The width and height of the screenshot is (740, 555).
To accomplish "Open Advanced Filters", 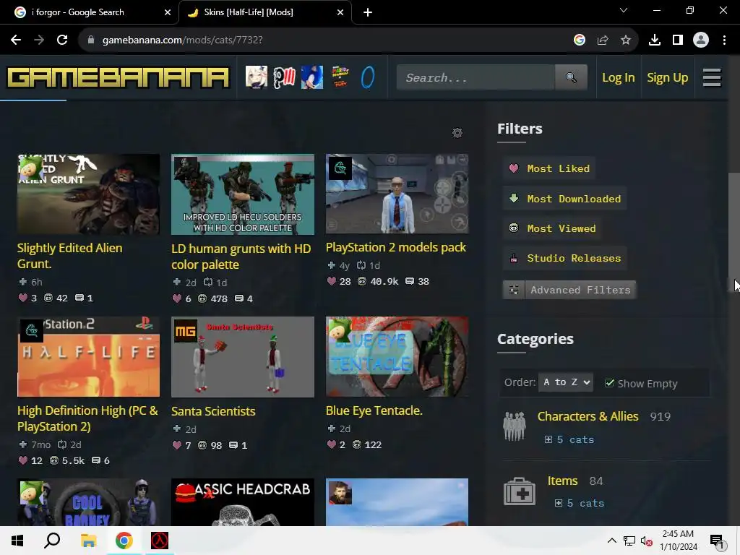I will [x=569, y=290].
